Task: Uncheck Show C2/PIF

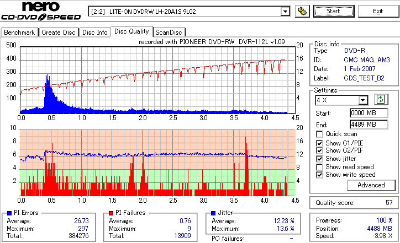Action: pyautogui.click(x=319, y=150)
